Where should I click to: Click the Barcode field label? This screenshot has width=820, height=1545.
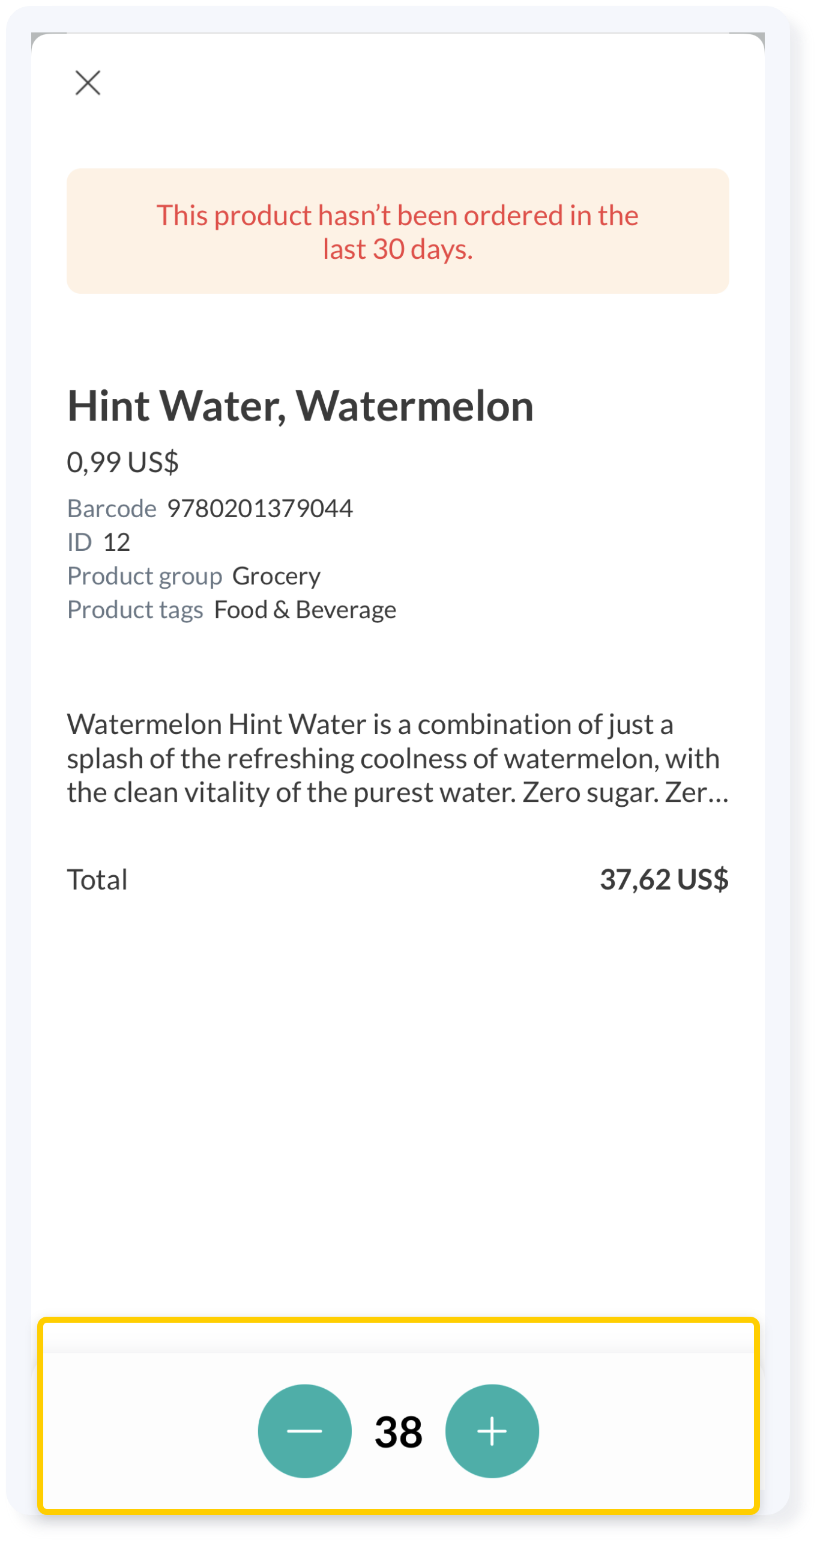coord(112,509)
